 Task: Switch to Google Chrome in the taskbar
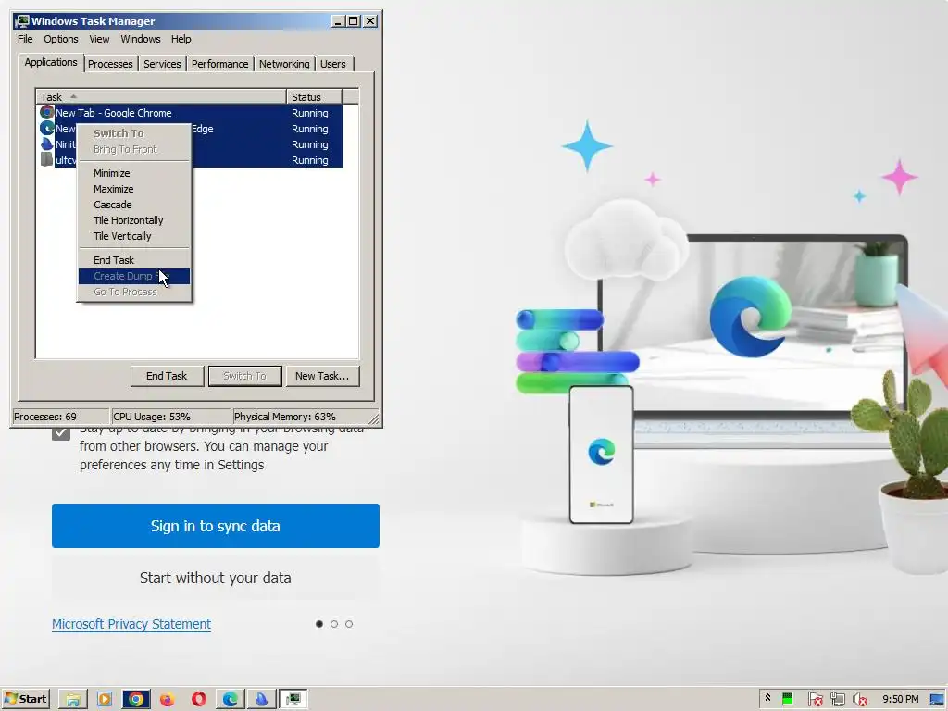point(136,699)
